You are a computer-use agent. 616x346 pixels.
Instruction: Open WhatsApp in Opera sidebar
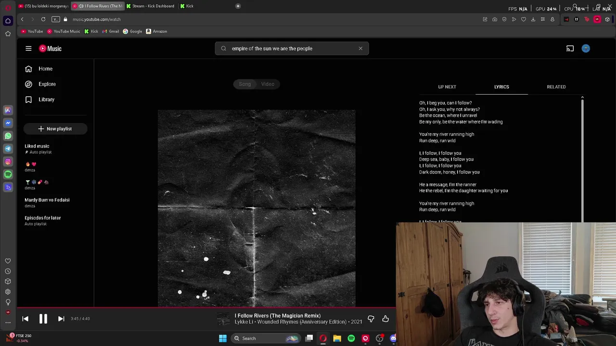click(8, 136)
